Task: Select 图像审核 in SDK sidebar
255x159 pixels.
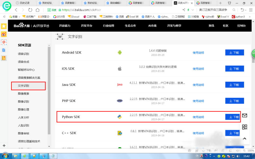Action: pos(23,133)
